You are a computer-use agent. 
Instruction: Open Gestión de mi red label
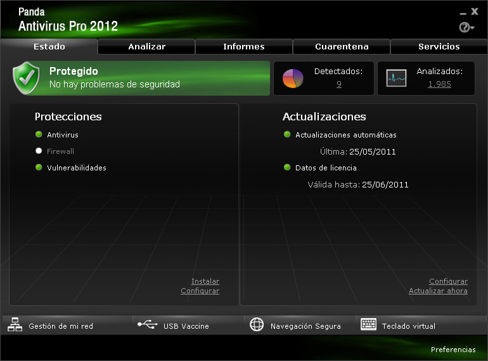point(61,326)
